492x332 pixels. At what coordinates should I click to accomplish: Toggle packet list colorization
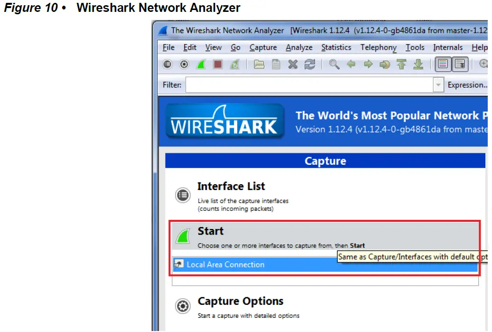pos(443,65)
